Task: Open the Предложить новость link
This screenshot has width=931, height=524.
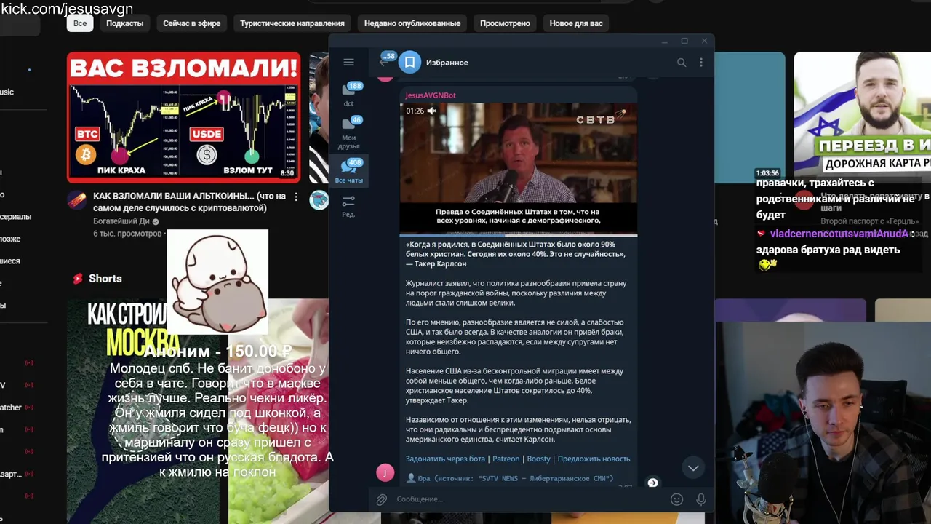Action: click(594, 458)
